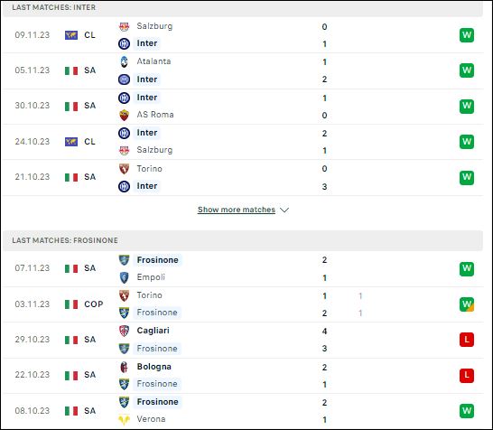This screenshot has height=430, width=493.
Task: Click the Inter vs AS Roma score 1
Action: [324, 98]
